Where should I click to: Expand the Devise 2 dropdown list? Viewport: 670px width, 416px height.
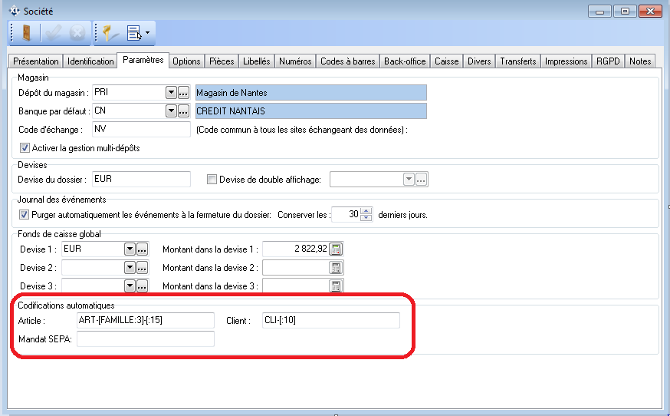coord(130,267)
